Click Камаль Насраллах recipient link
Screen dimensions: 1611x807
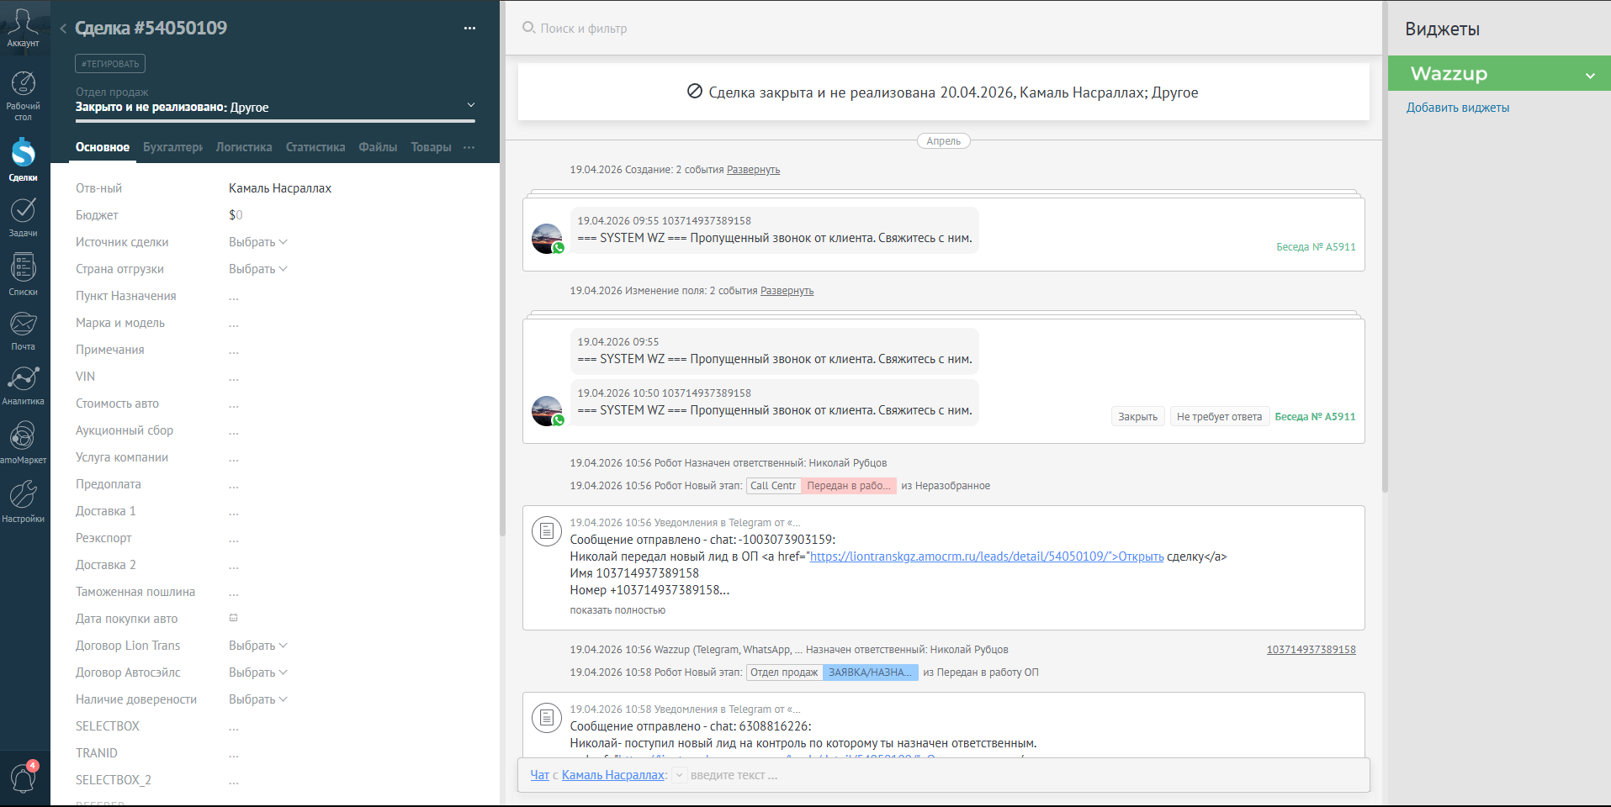(x=613, y=775)
